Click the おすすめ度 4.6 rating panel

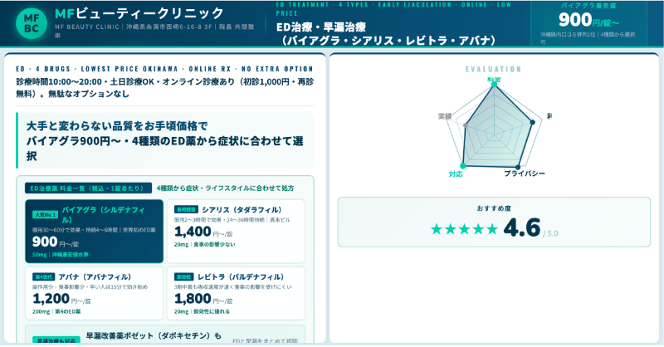point(494,222)
